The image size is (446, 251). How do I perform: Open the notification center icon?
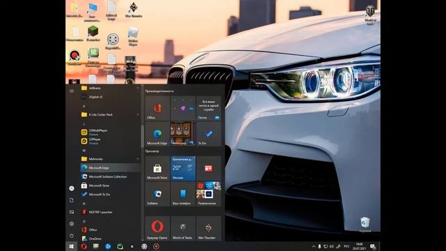pyautogui.click(x=373, y=246)
